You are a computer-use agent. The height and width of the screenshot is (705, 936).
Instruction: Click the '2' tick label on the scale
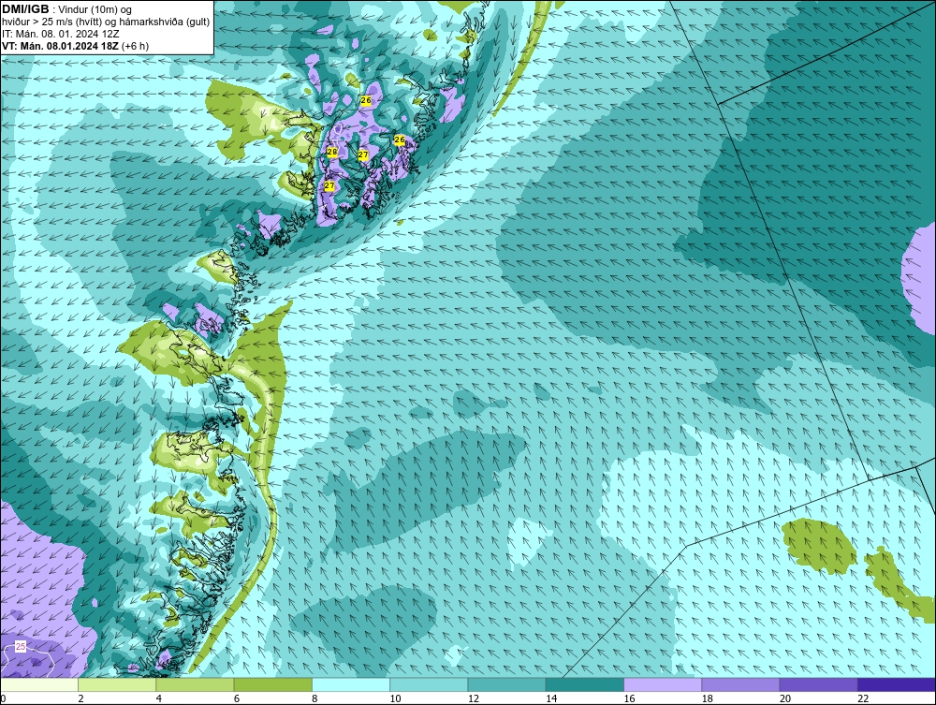click(80, 698)
